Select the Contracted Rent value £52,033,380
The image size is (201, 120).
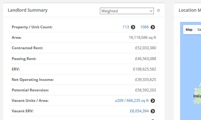click(146, 48)
